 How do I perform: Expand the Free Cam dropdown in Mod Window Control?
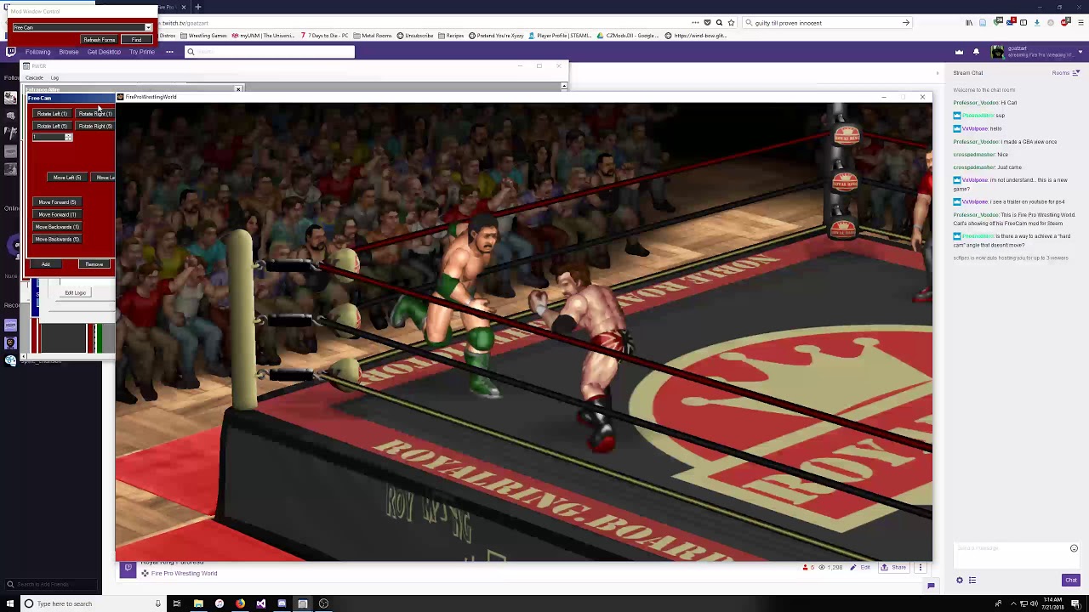148,27
